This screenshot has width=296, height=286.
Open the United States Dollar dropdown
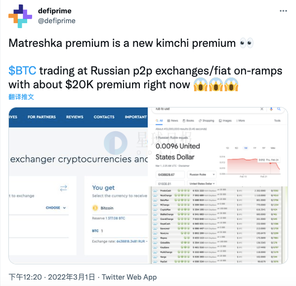point(202,183)
